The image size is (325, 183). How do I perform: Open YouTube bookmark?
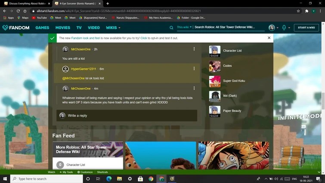(39, 18)
